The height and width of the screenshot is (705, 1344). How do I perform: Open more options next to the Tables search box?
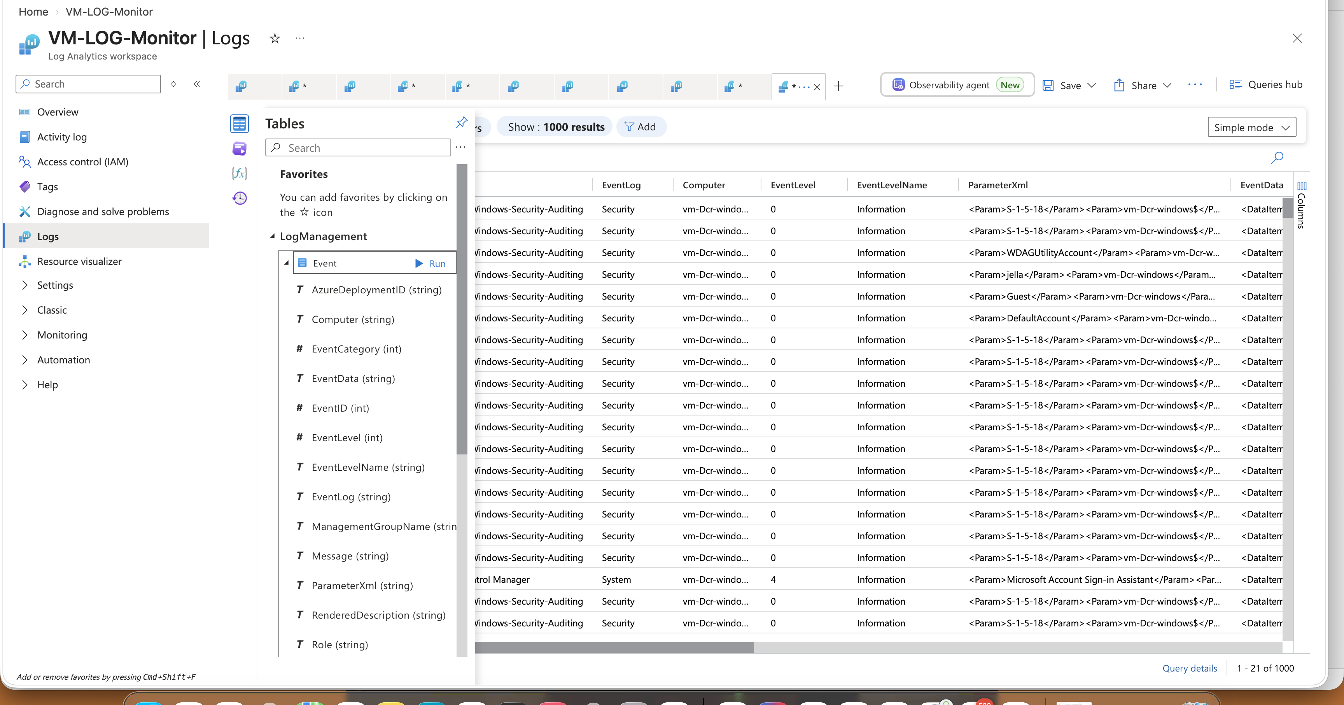click(460, 147)
